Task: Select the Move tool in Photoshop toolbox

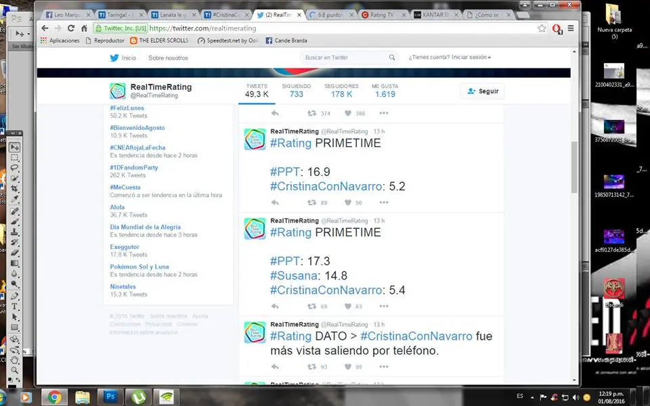Action: pyautogui.click(x=14, y=147)
